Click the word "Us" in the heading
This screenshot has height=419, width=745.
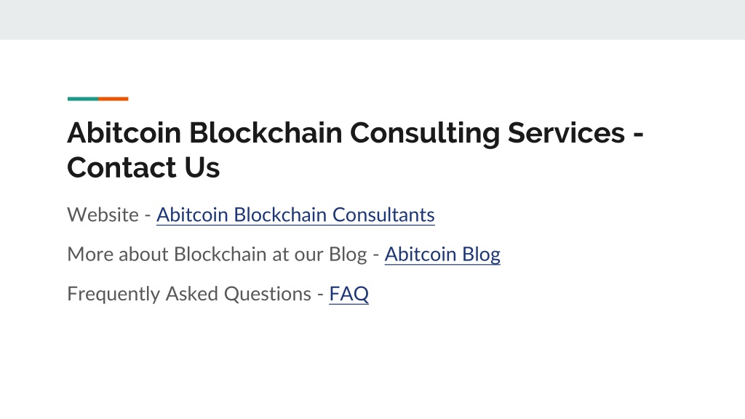click(202, 168)
